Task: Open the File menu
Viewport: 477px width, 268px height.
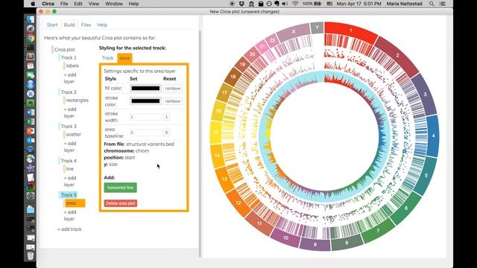Action: point(64,4)
